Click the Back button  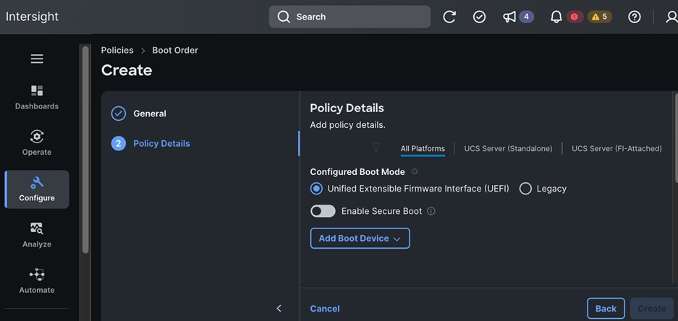point(606,309)
